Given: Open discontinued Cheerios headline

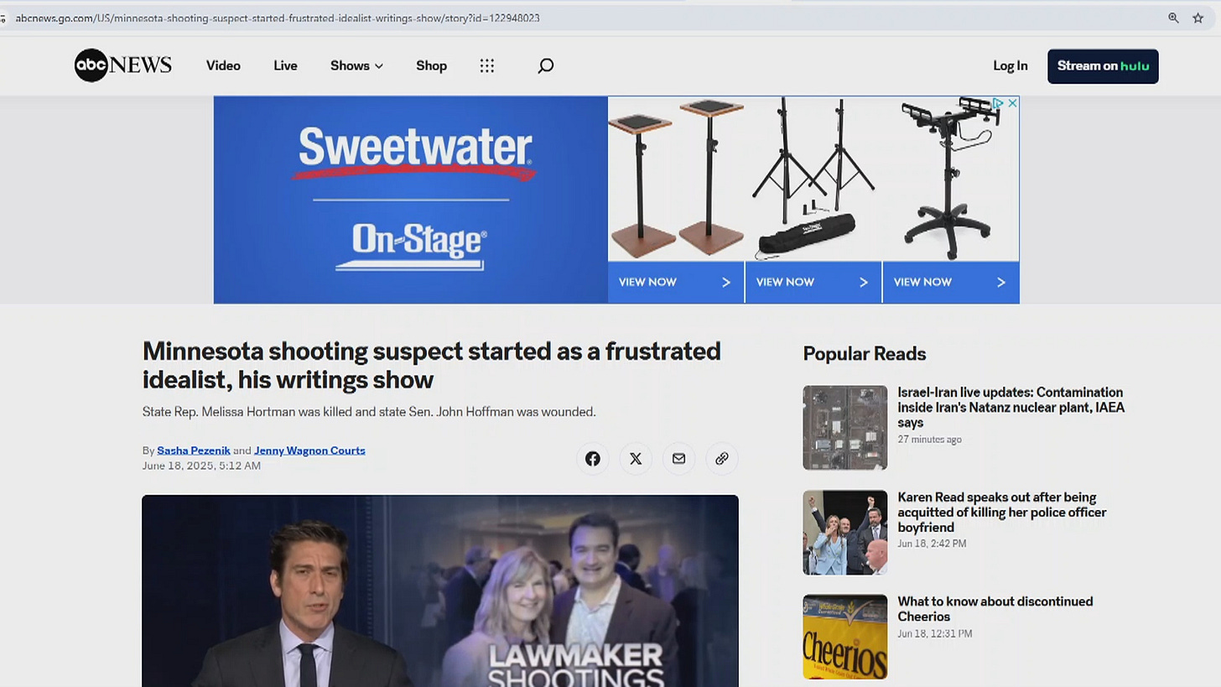Looking at the screenshot, I should click(995, 609).
